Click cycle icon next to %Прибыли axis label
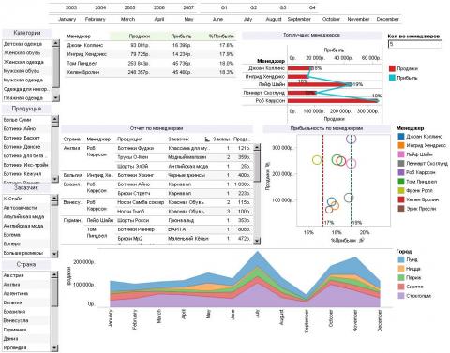450x353 pixels. pos(362,240)
